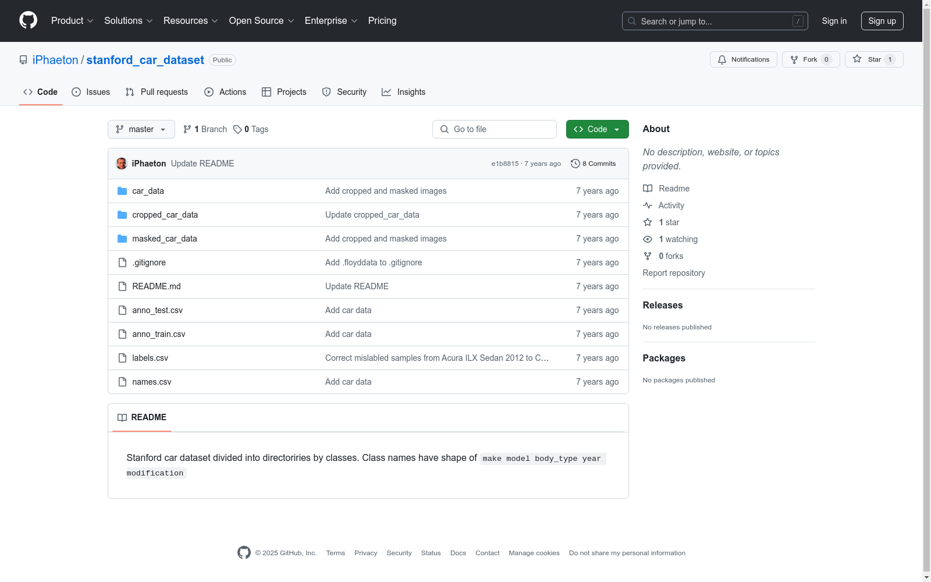The height and width of the screenshot is (582, 931).
Task: Open the masked_car_data folder icon
Action: coord(122,239)
